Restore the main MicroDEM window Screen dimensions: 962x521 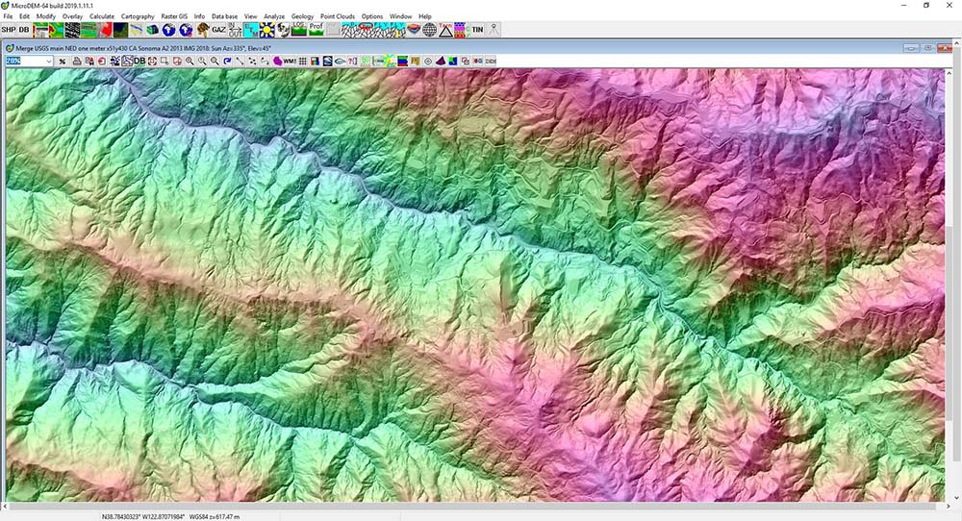click(x=926, y=6)
